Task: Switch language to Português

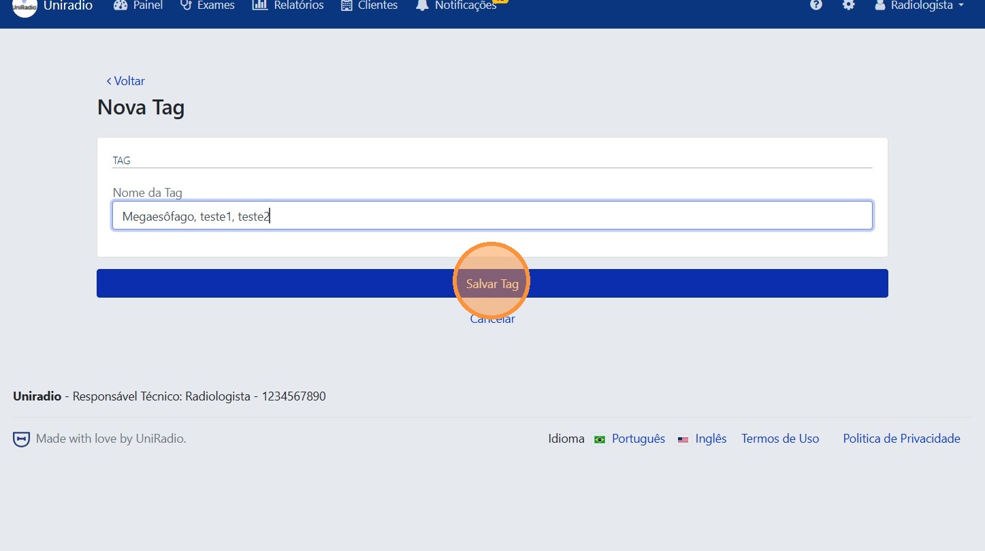Action: coord(638,439)
